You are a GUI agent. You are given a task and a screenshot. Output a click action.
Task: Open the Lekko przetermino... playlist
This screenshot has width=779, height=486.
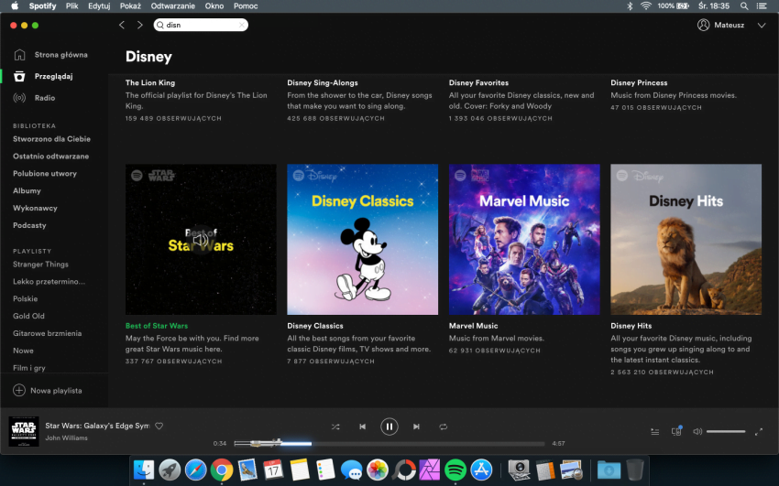49,282
